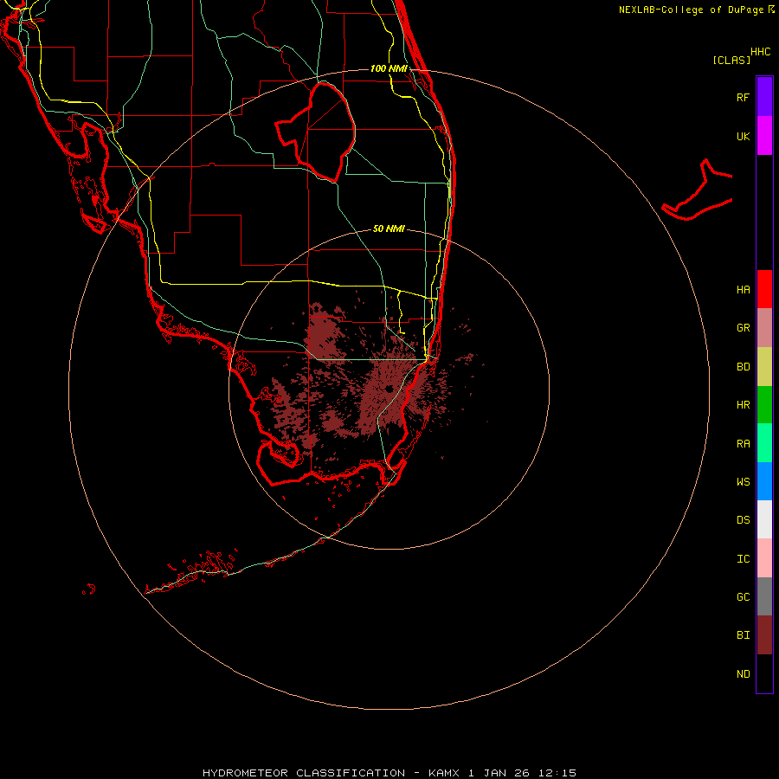
Task: Click the ND black legend swatch
Action: point(764,673)
